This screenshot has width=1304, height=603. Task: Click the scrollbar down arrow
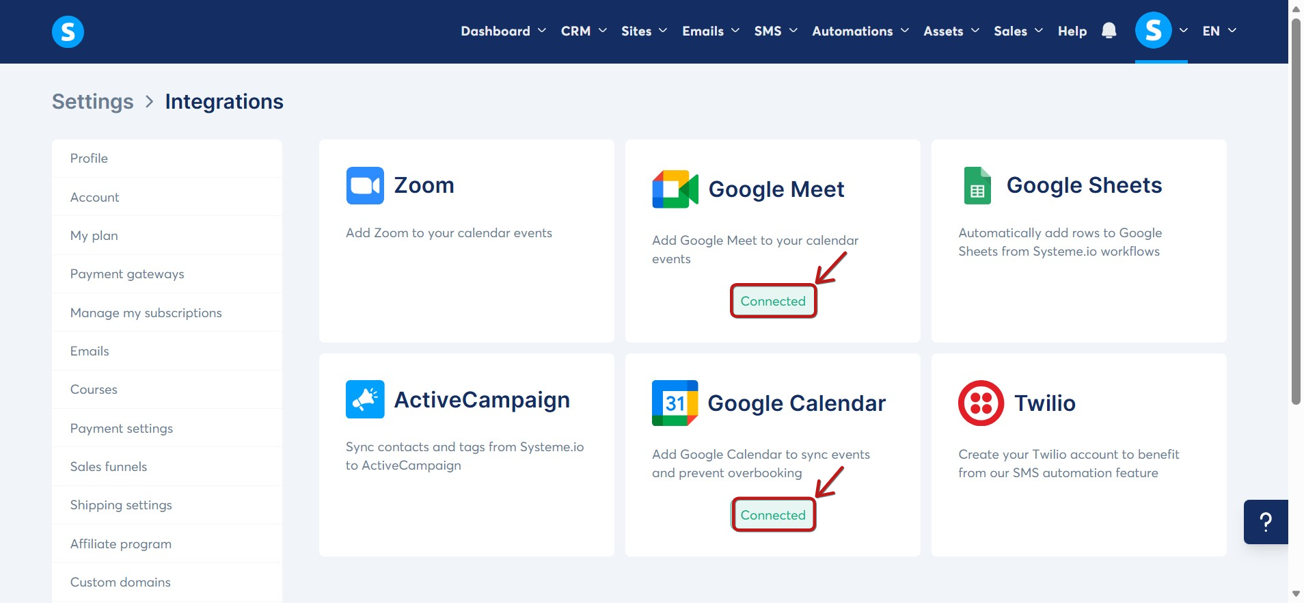1296,594
